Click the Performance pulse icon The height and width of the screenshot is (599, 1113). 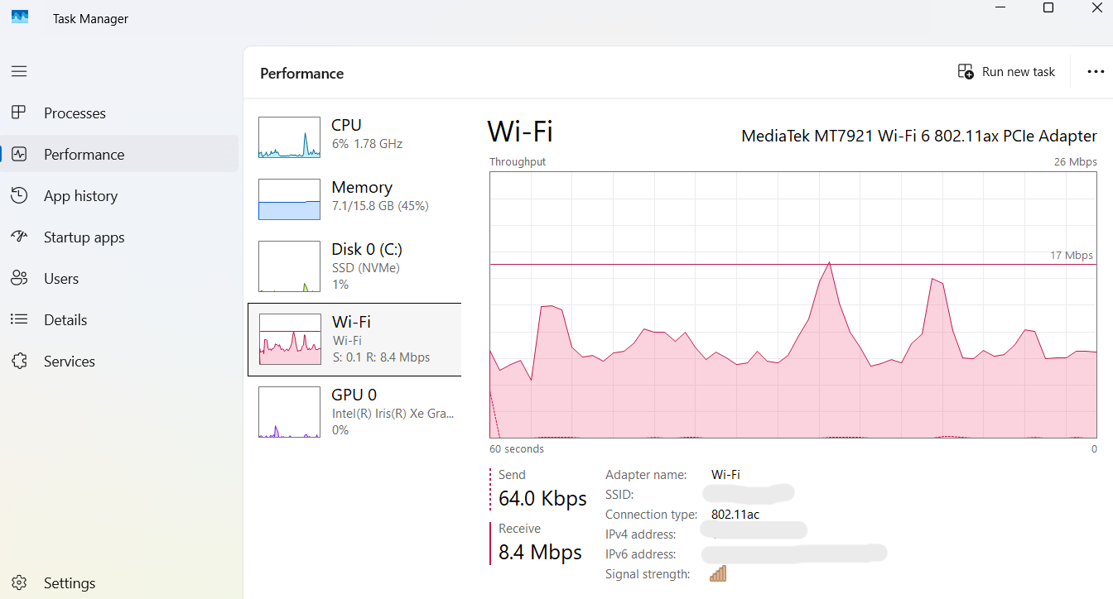tap(19, 155)
